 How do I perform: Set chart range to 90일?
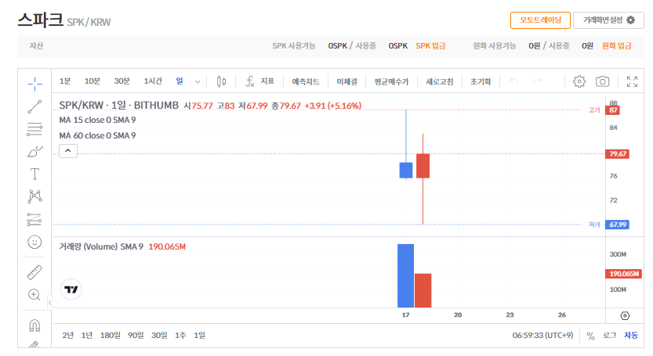pyautogui.click(x=136, y=335)
